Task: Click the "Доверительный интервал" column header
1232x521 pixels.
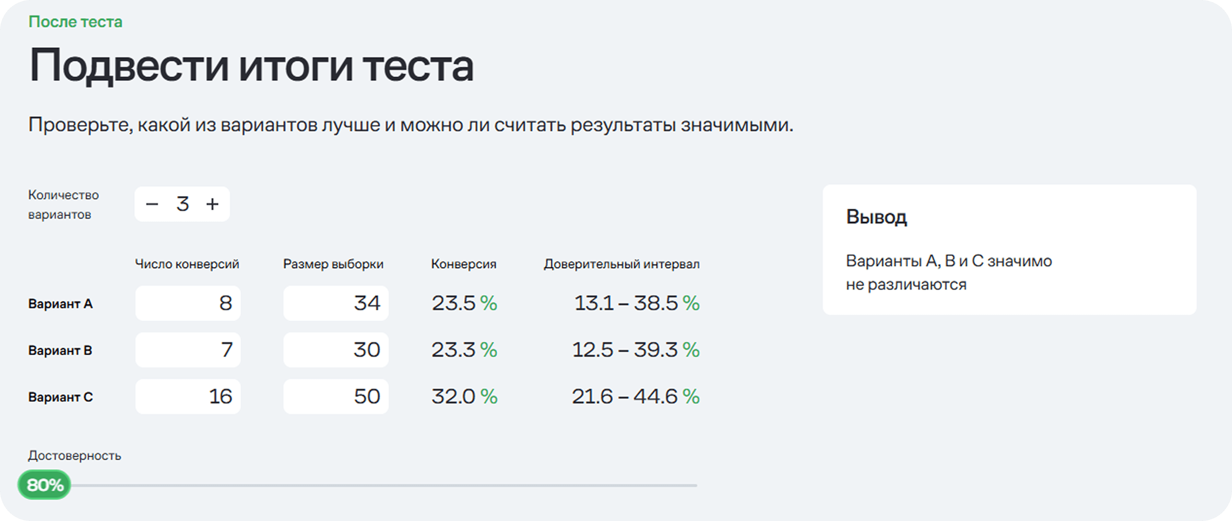Action: pos(622,264)
